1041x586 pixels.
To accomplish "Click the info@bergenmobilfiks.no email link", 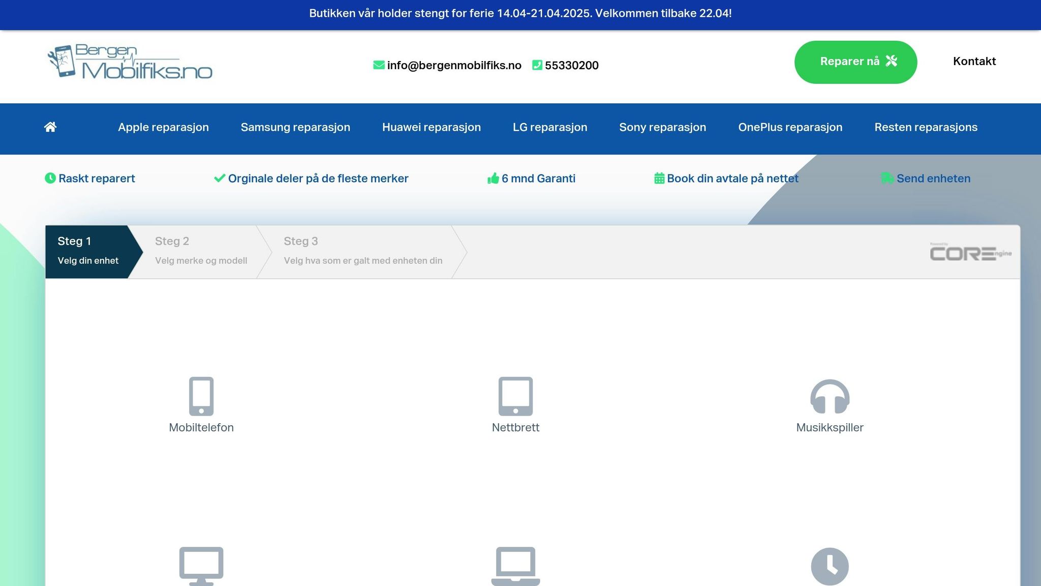I will point(454,65).
